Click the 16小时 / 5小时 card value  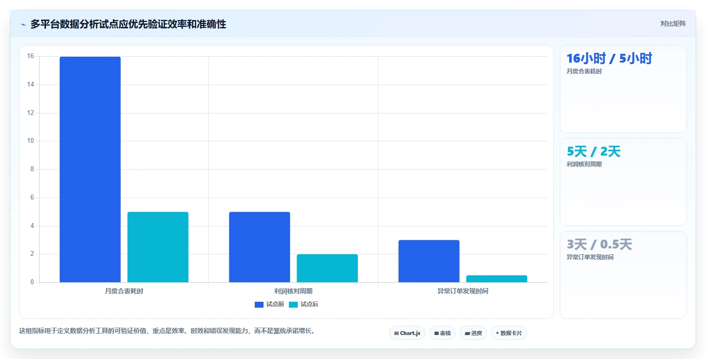point(609,58)
